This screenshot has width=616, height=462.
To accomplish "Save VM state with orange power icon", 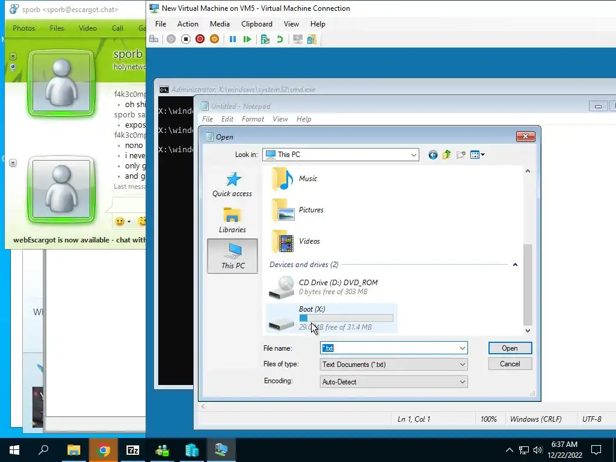I will [214, 39].
